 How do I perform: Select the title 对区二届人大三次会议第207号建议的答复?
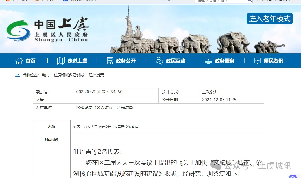click(106, 127)
